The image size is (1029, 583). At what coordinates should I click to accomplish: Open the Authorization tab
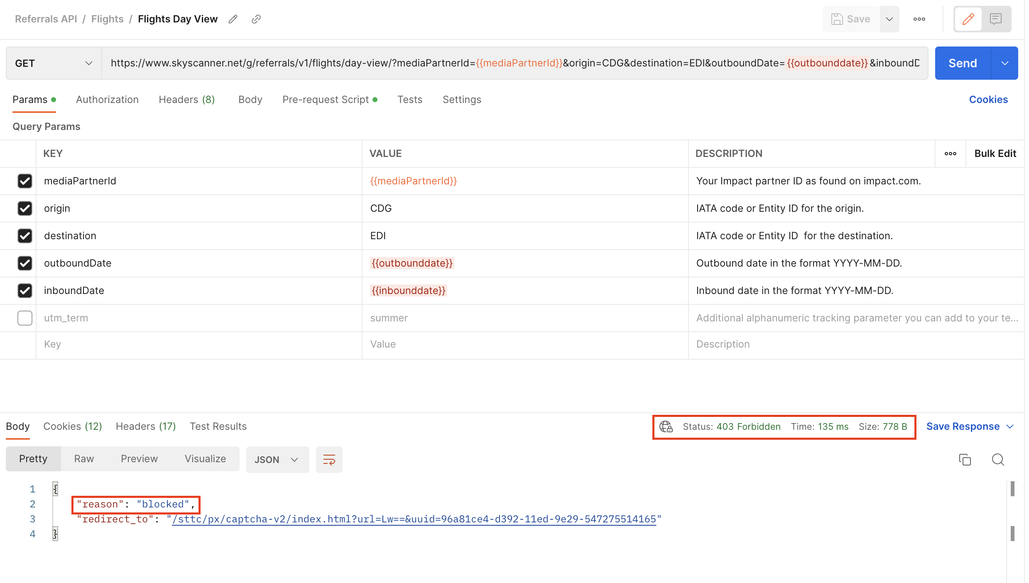tap(107, 100)
